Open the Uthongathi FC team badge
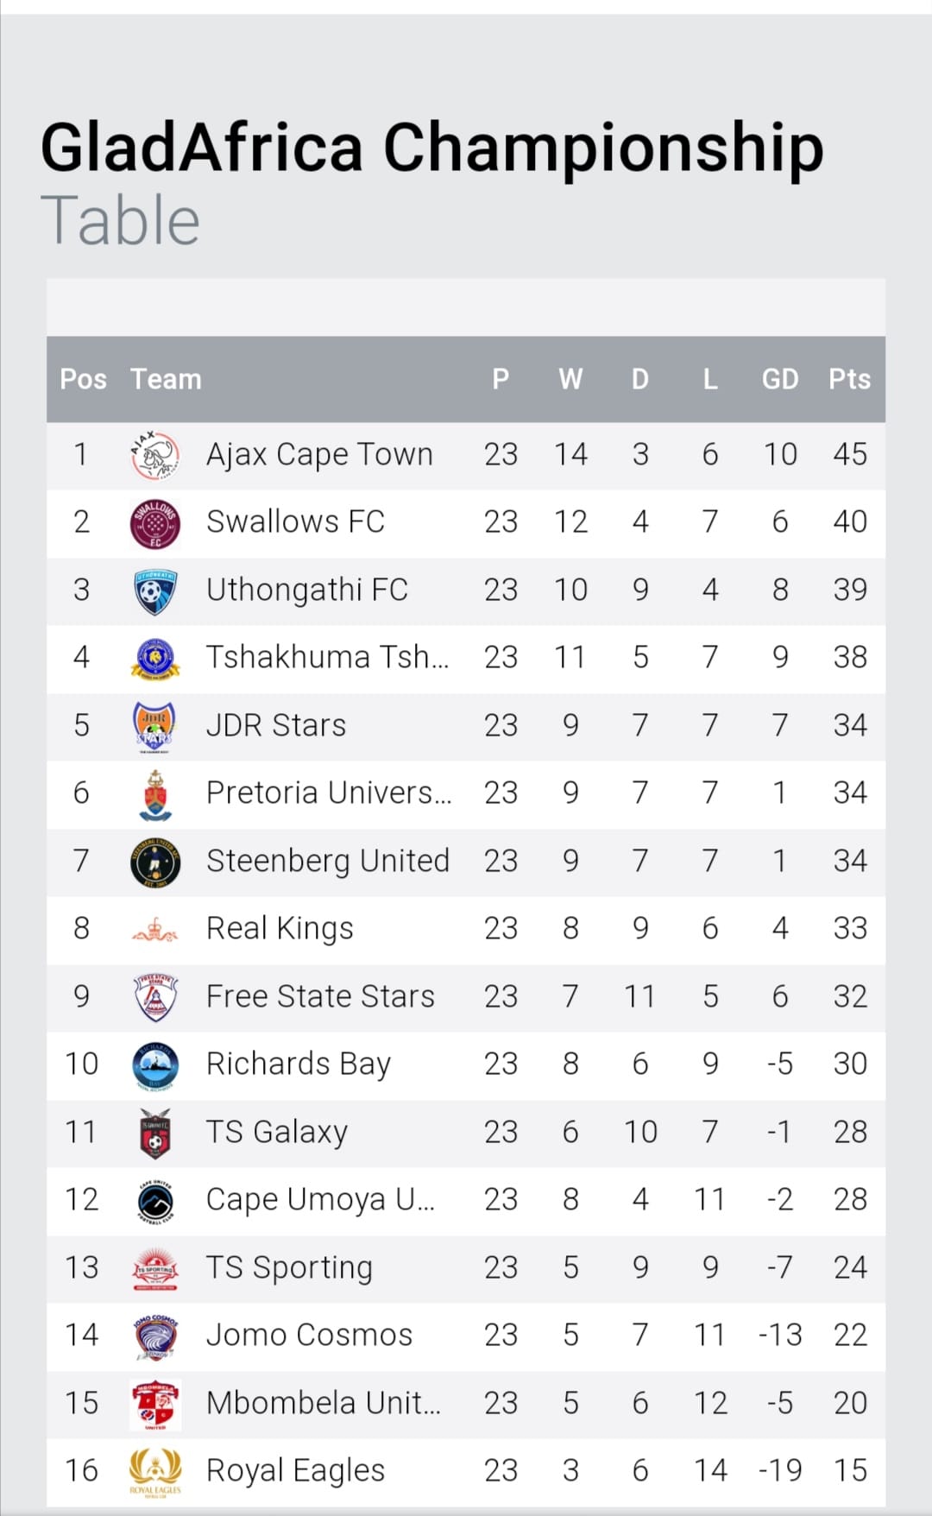 (155, 591)
